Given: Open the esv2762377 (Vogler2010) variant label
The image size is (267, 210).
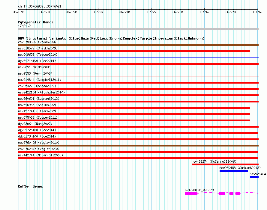Looking at the screenshot, I should click(x=39, y=149).
